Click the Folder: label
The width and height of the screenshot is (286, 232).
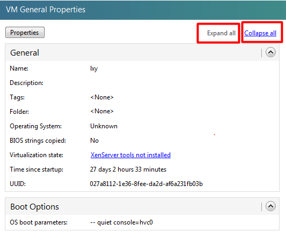(x=19, y=112)
